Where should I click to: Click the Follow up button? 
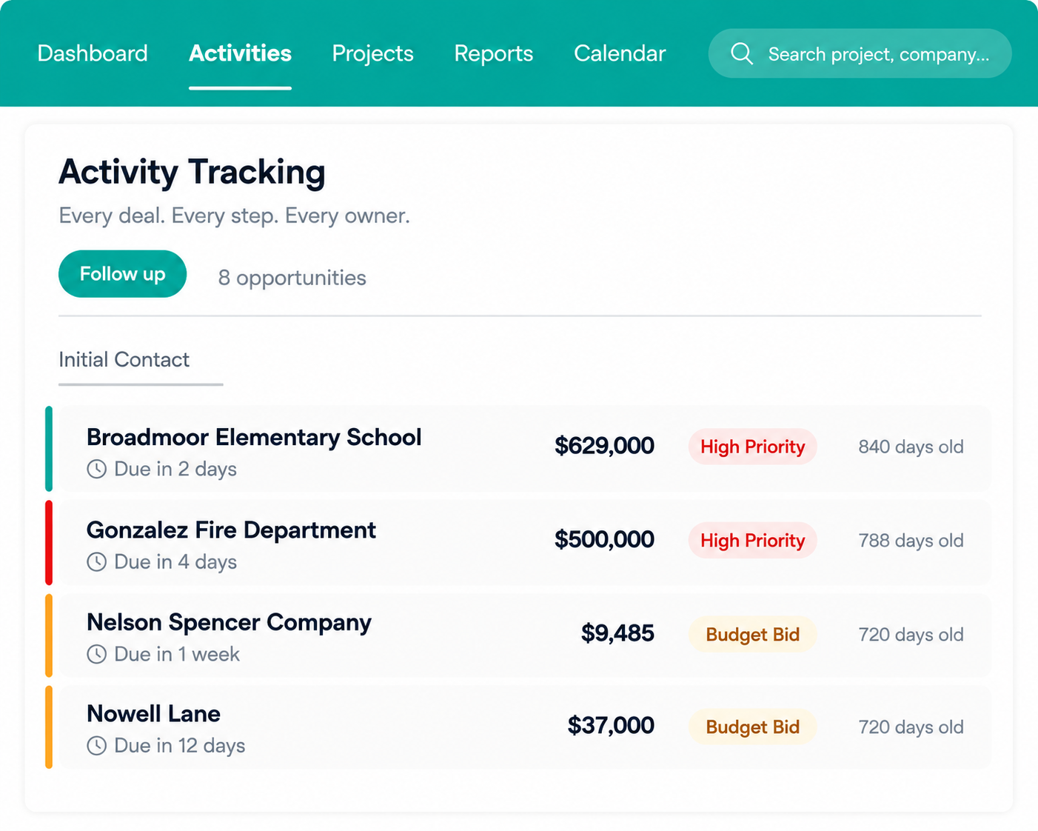(x=122, y=274)
